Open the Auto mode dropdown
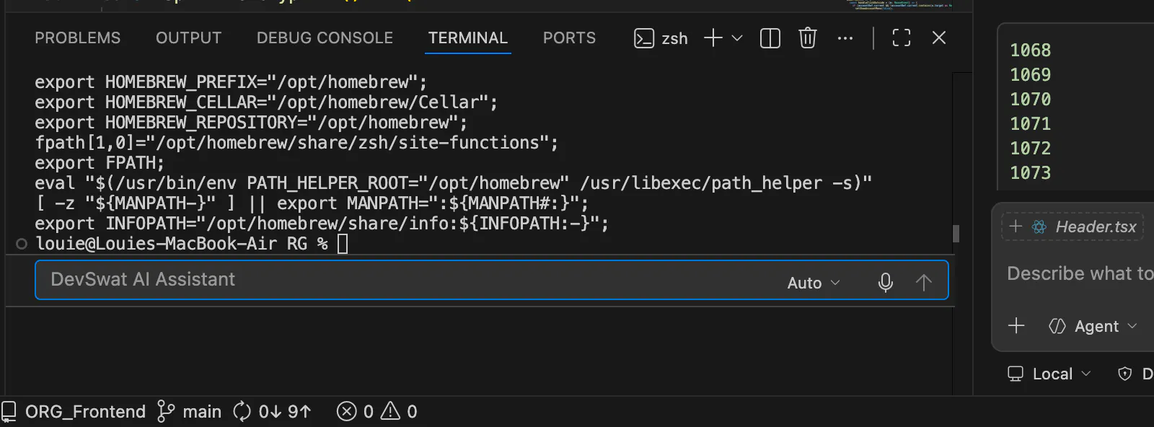The image size is (1154, 427). click(814, 283)
